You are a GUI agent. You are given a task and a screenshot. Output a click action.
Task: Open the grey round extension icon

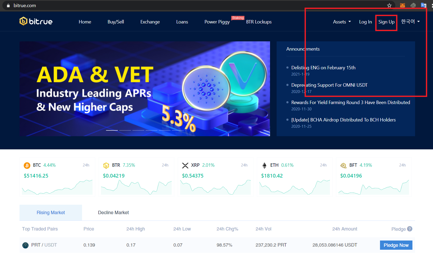[x=413, y=5]
